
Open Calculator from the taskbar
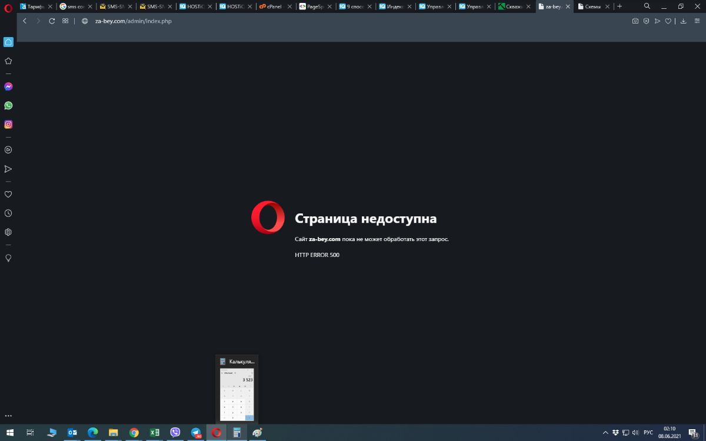point(237,432)
